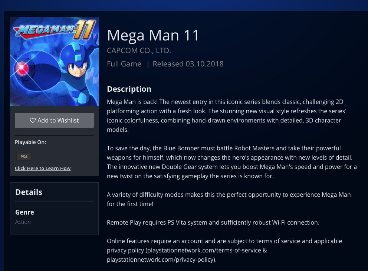Select the CAPCOM CO., LTD. publisher name

click(139, 50)
